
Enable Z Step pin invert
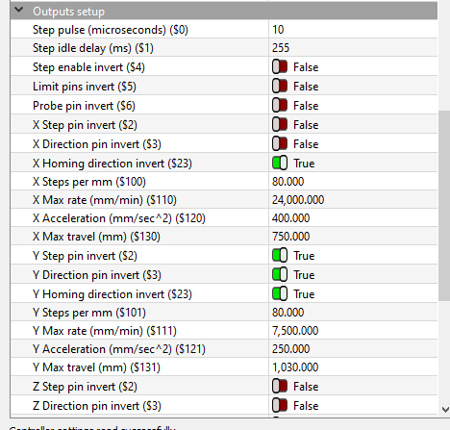click(280, 387)
